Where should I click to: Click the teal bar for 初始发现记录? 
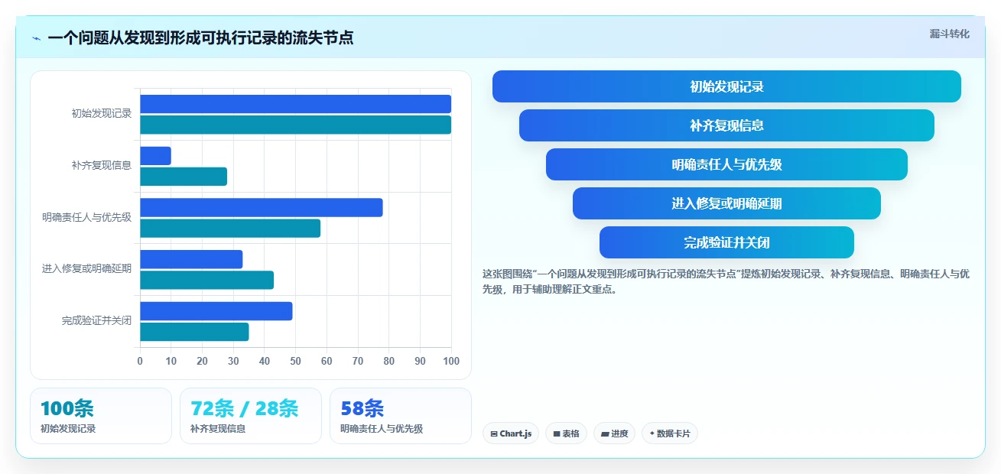tap(295, 125)
